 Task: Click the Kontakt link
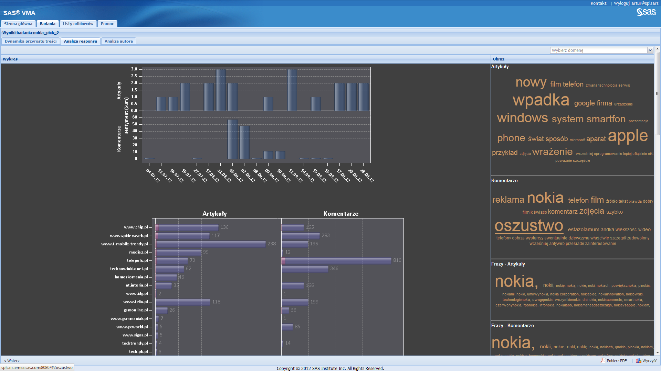coord(598,3)
